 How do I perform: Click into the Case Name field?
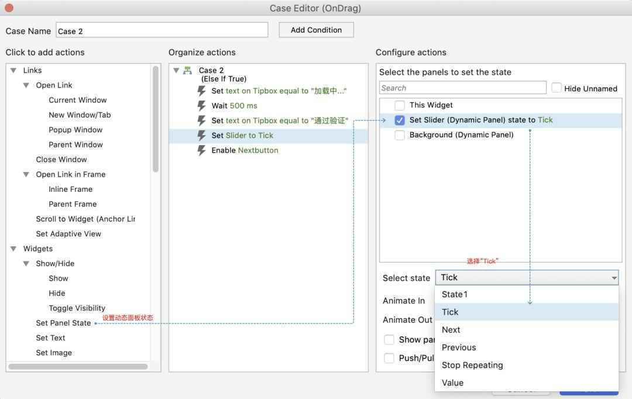(162, 30)
